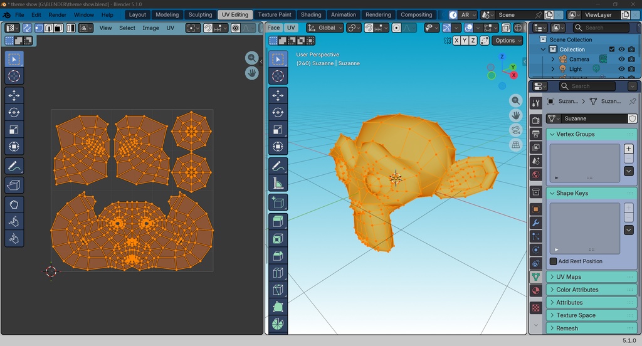
Task: Open the UV editor type dropdown
Action: tap(12, 28)
